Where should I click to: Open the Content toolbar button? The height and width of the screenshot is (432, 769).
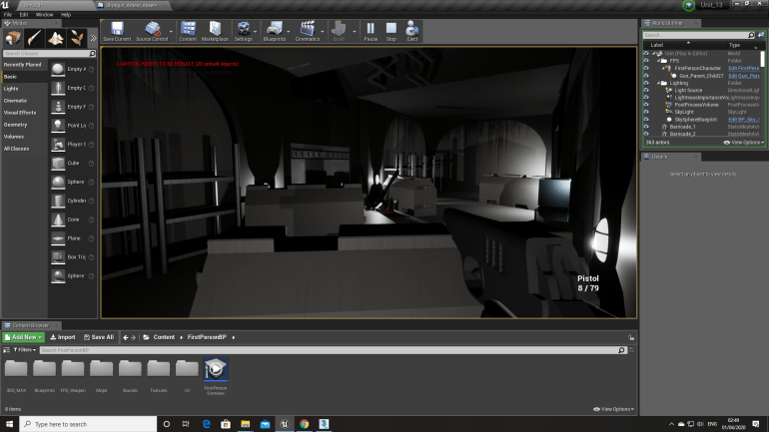188,31
